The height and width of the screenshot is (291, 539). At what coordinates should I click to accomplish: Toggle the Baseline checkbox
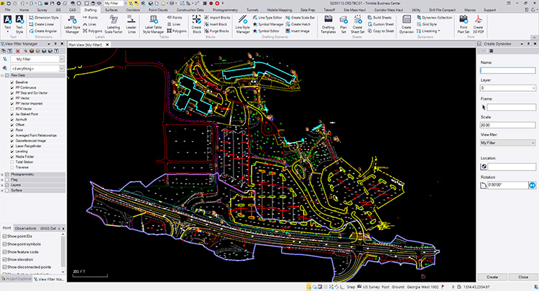pos(12,82)
